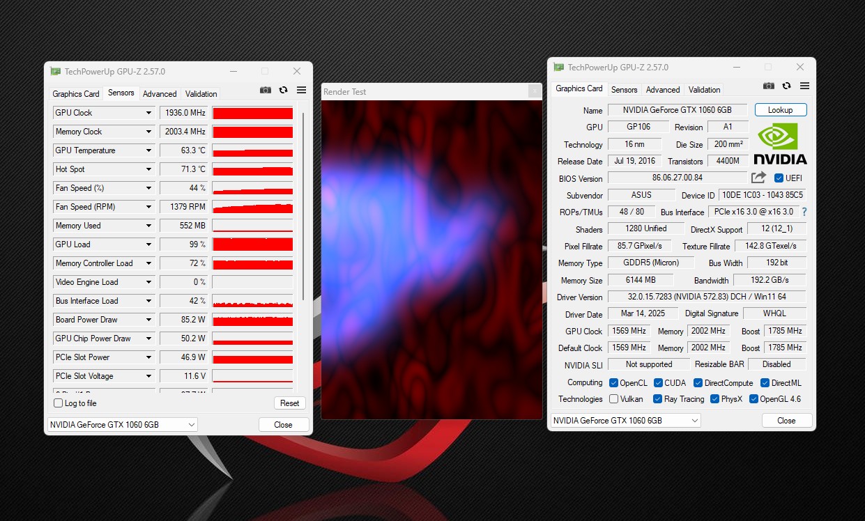865x521 pixels.
Task: Open the GPU selector dropdown in the Sensors window
Action: (123, 425)
